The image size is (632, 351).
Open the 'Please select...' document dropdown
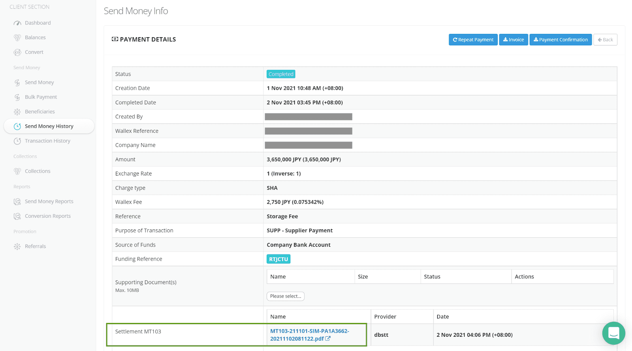pos(286,296)
